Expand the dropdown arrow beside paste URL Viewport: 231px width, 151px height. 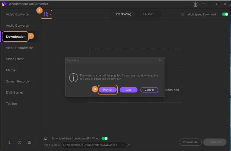(51, 14)
